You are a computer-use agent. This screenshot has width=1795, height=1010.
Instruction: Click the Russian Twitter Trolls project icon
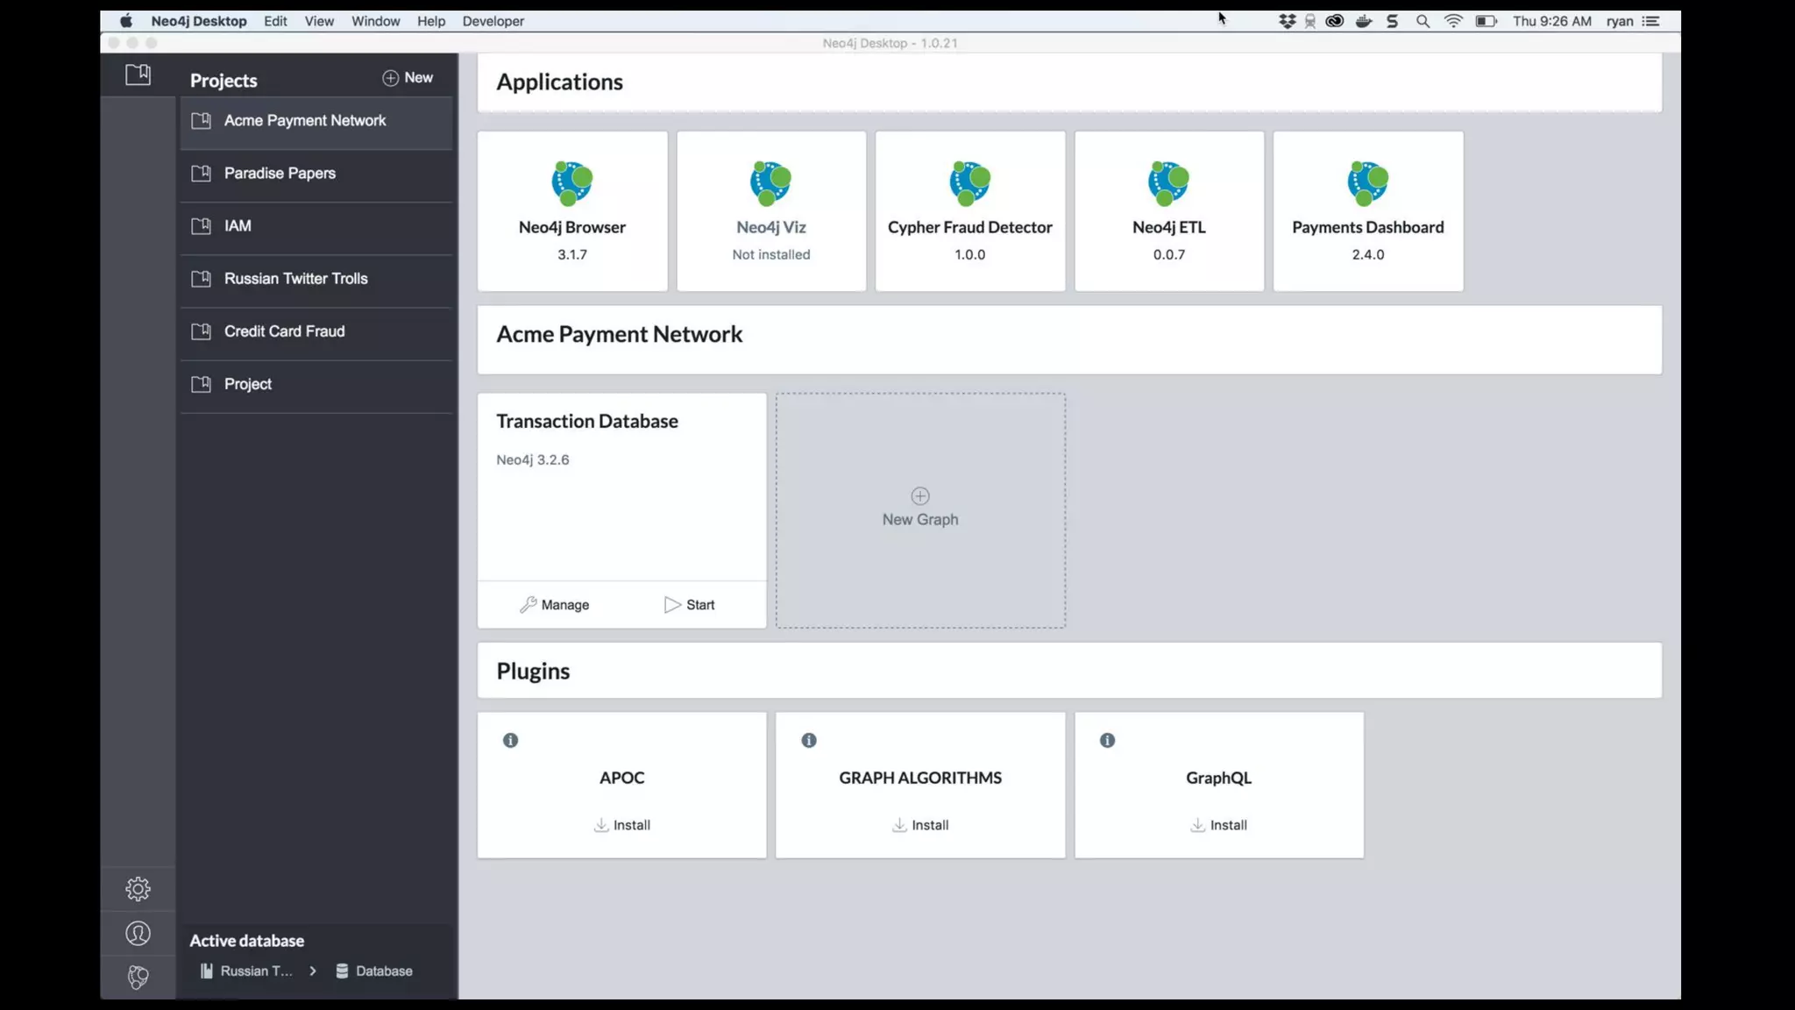coord(201,278)
